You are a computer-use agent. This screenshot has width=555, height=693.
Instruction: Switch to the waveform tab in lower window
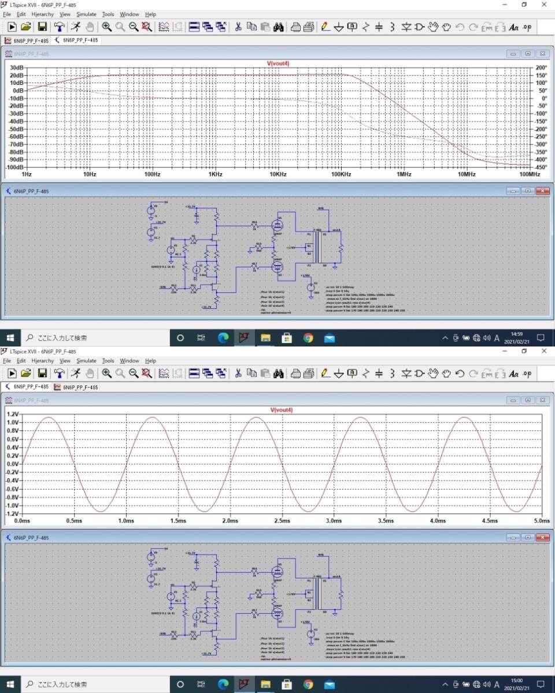pyautogui.click(x=76, y=387)
